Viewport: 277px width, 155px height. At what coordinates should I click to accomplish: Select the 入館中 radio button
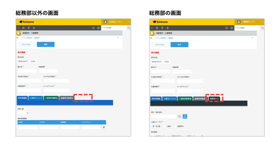(x=165, y=126)
